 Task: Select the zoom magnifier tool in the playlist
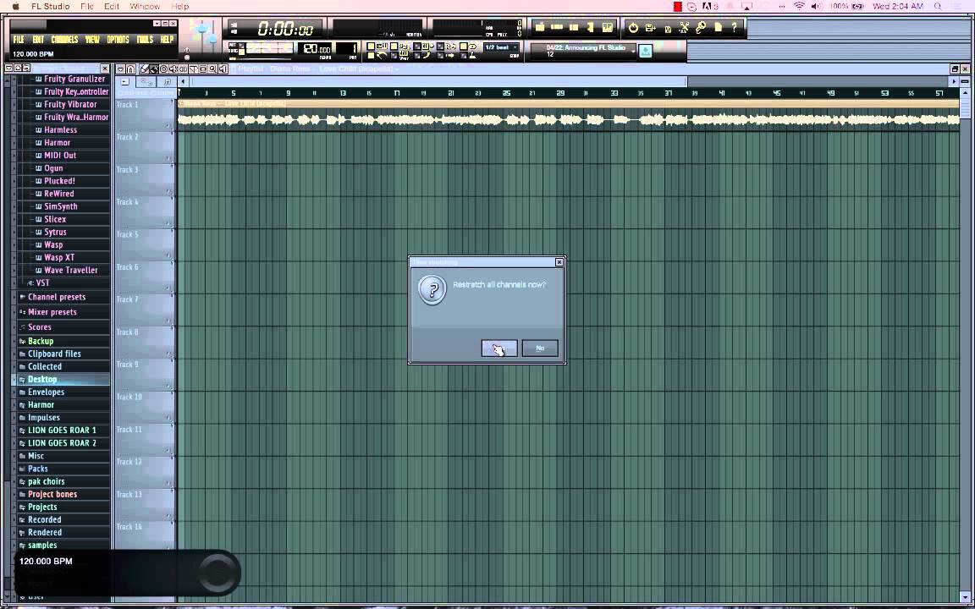coord(212,69)
